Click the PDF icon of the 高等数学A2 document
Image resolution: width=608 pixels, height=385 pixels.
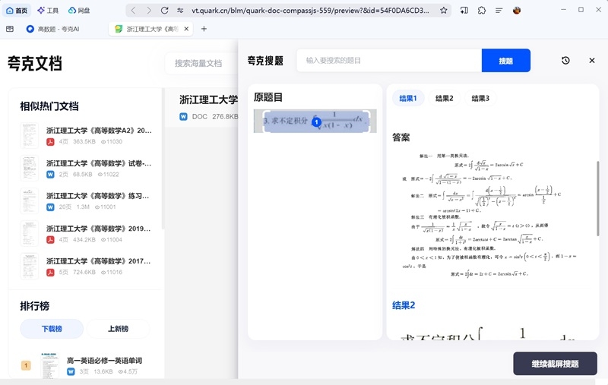(50, 142)
